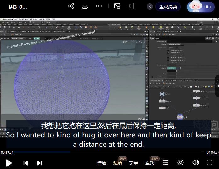Open the 超清 video quality selector

118,163
